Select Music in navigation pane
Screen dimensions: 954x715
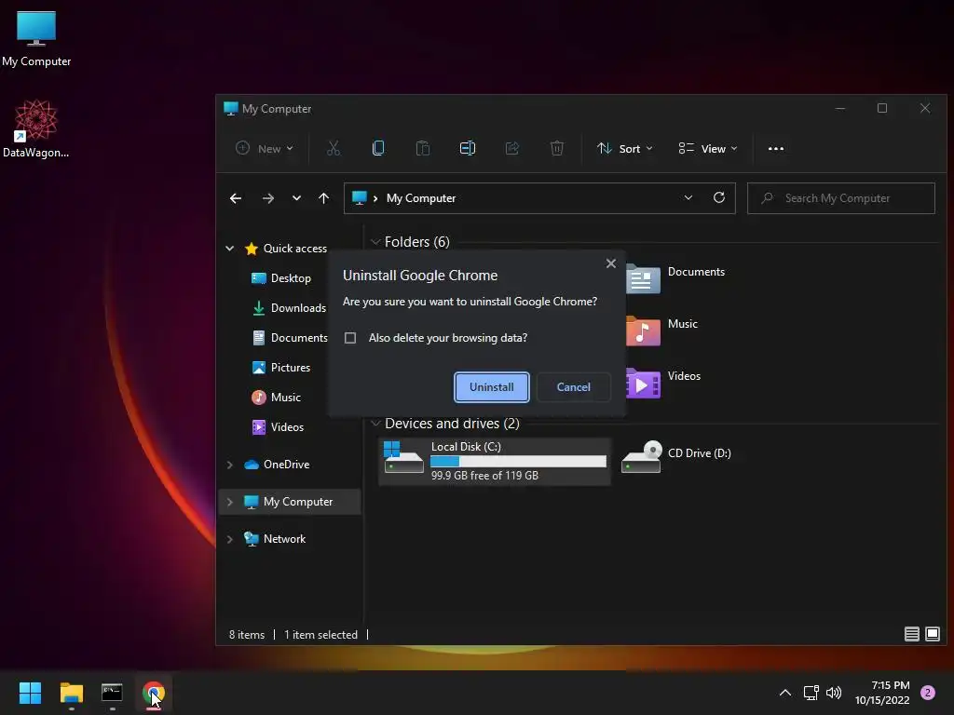(277, 397)
